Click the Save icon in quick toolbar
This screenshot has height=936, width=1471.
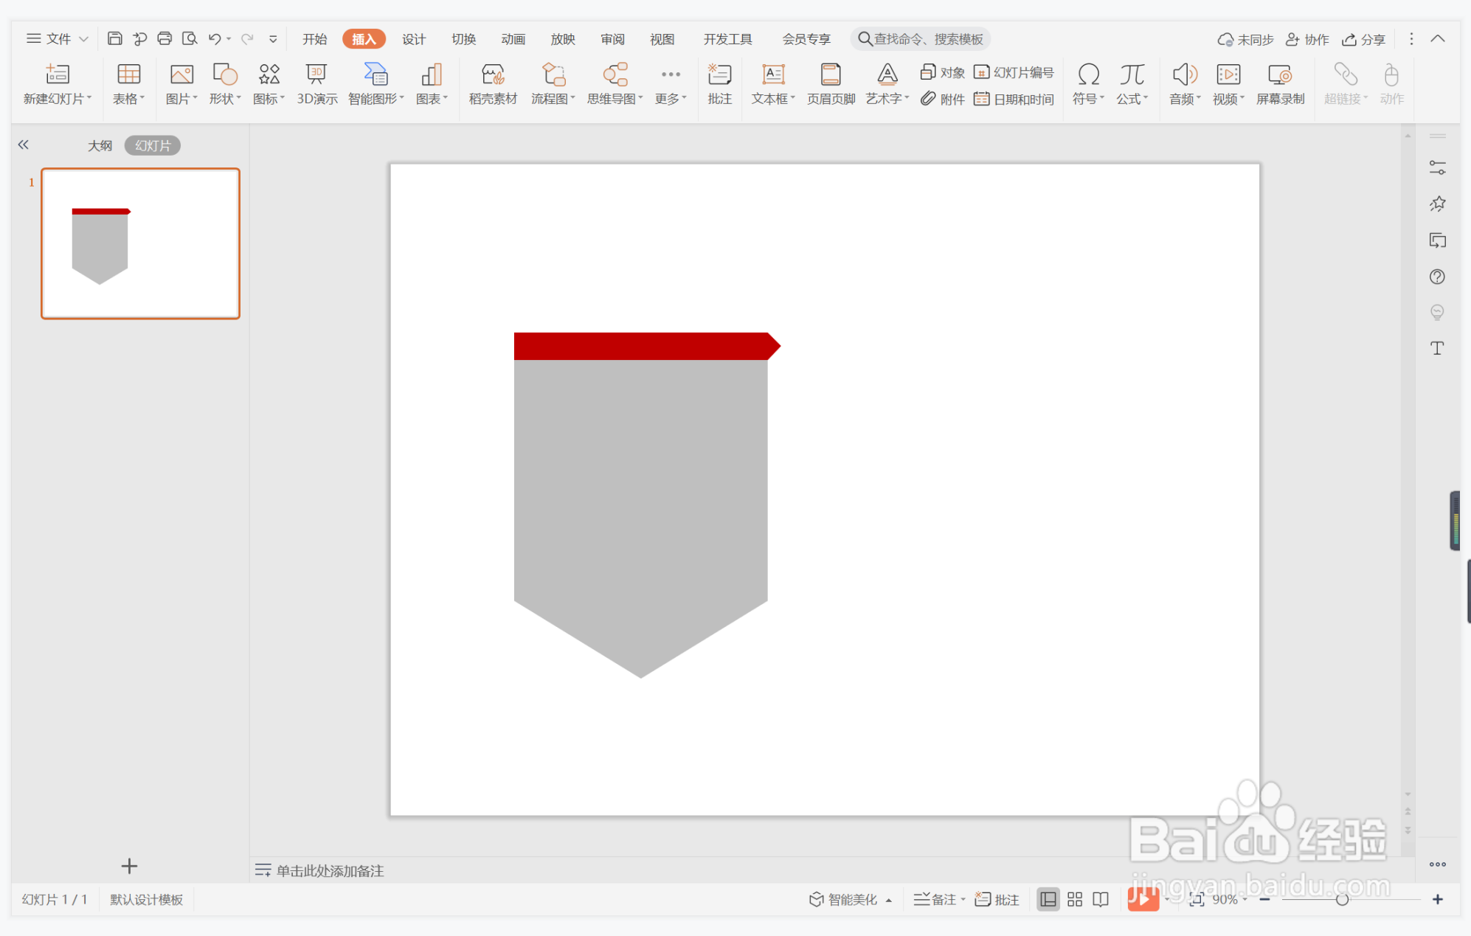point(114,38)
